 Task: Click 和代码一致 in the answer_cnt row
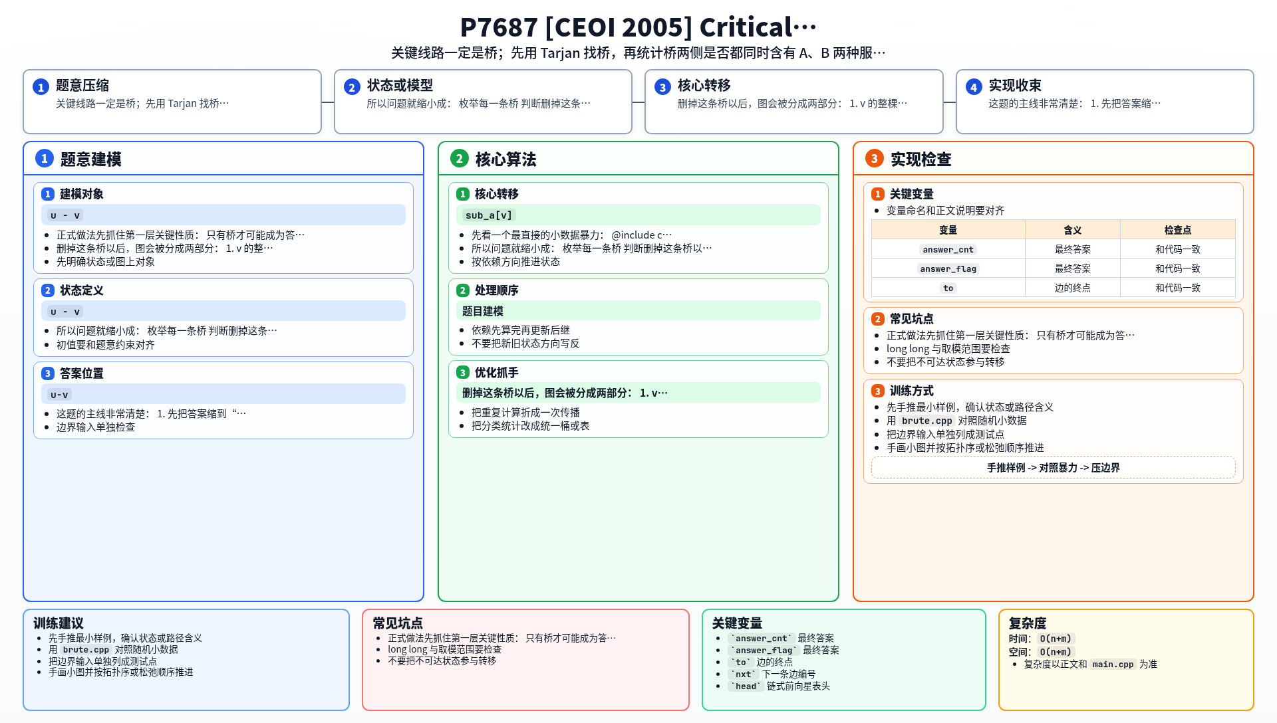click(1177, 249)
